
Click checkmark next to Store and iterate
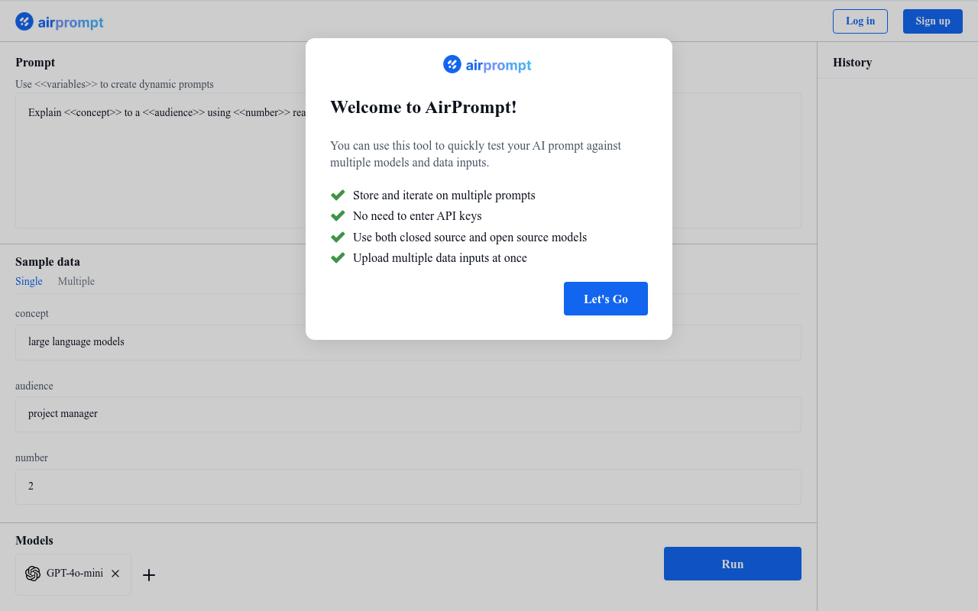tap(338, 196)
